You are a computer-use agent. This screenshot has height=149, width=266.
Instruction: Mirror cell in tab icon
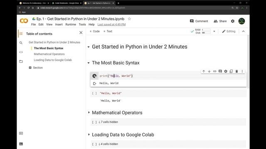(231, 71)
